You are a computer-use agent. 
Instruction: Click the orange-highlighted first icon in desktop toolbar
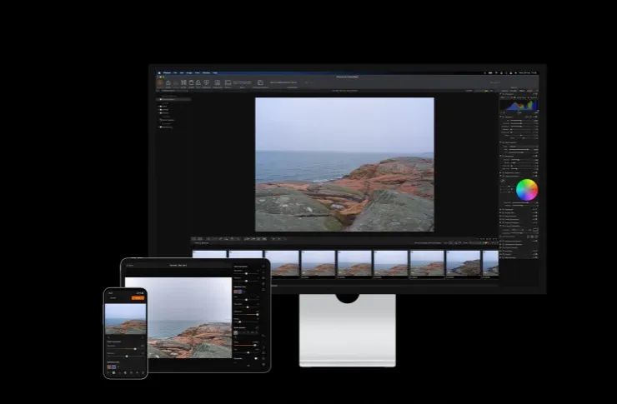pyautogui.click(x=159, y=82)
